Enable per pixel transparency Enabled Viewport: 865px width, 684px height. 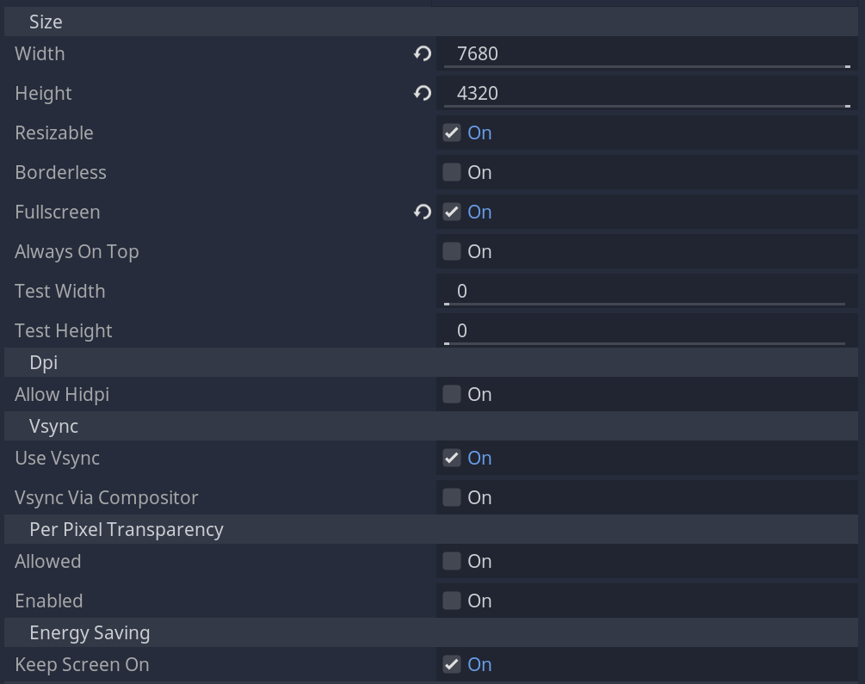pos(451,601)
